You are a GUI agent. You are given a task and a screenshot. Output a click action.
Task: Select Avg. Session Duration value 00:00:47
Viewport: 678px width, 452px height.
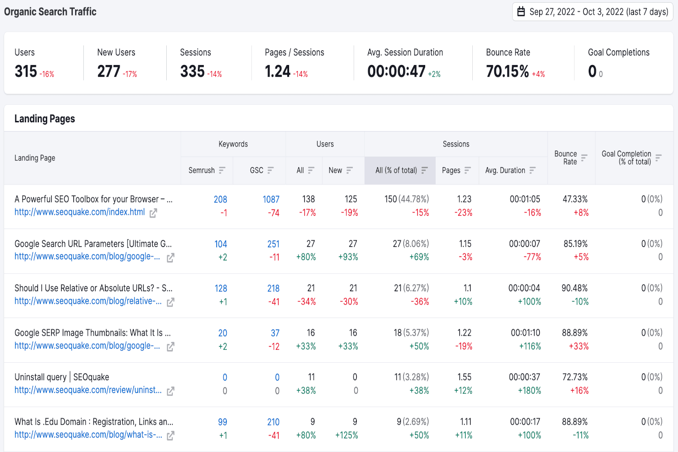point(396,71)
